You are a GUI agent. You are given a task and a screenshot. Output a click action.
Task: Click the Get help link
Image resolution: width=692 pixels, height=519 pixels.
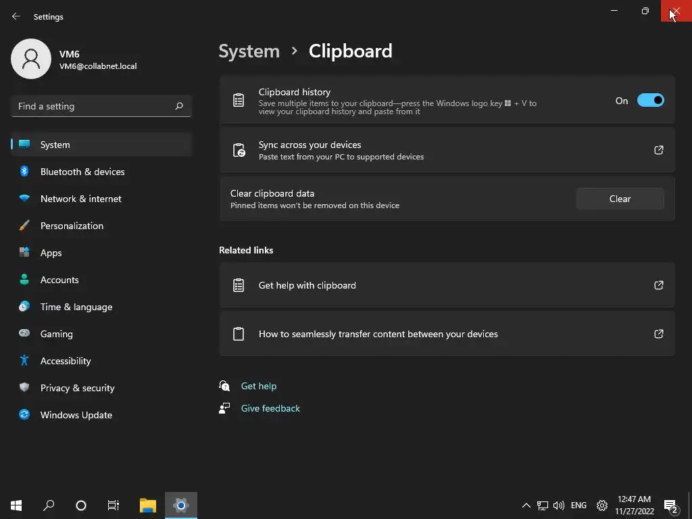tap(259, 386)
